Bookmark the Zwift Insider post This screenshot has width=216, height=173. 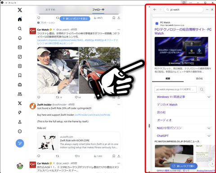click(114, 156)
